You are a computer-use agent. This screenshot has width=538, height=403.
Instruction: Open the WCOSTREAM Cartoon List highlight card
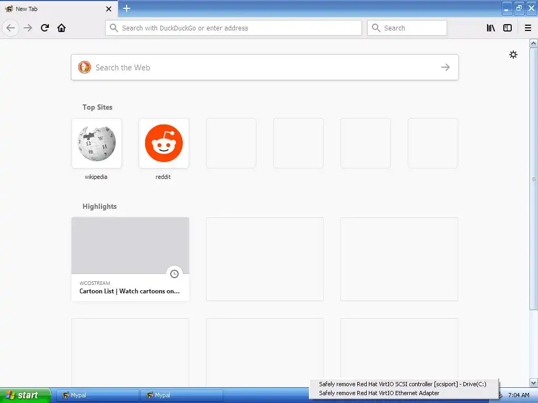coord(130,259)
